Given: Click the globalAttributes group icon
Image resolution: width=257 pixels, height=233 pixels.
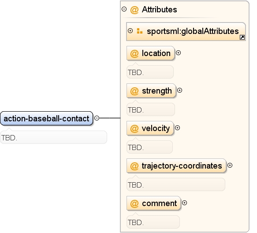Looking at the screenshot, I should 140,31.
